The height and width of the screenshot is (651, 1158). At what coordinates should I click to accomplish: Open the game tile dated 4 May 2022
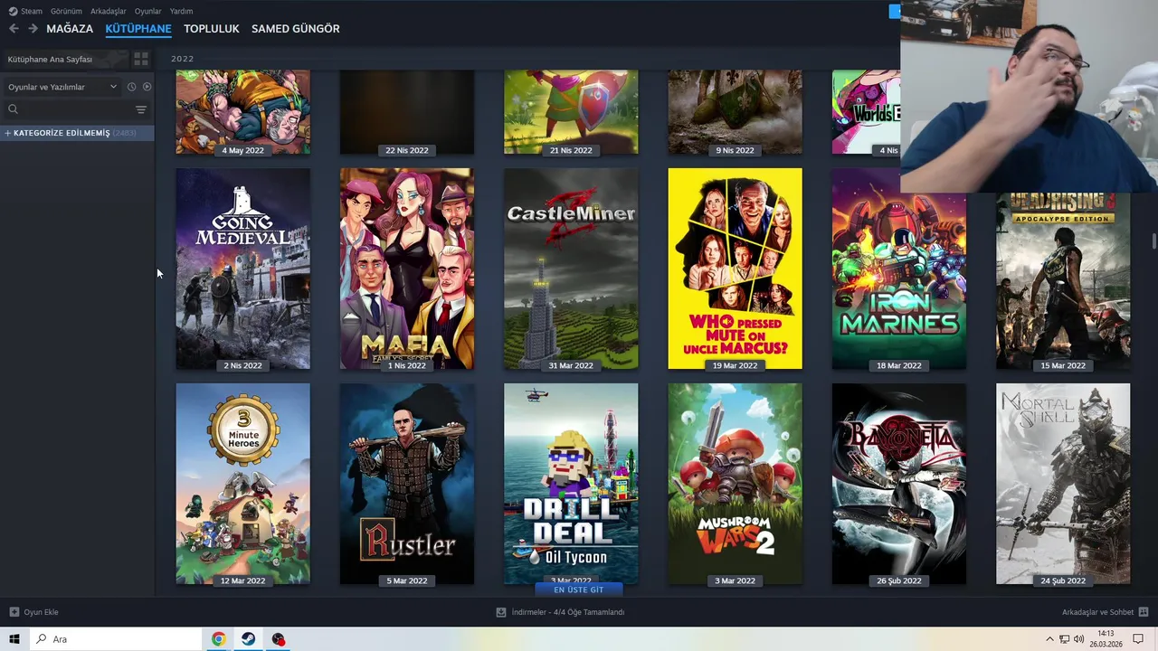[x=242, y=112]
